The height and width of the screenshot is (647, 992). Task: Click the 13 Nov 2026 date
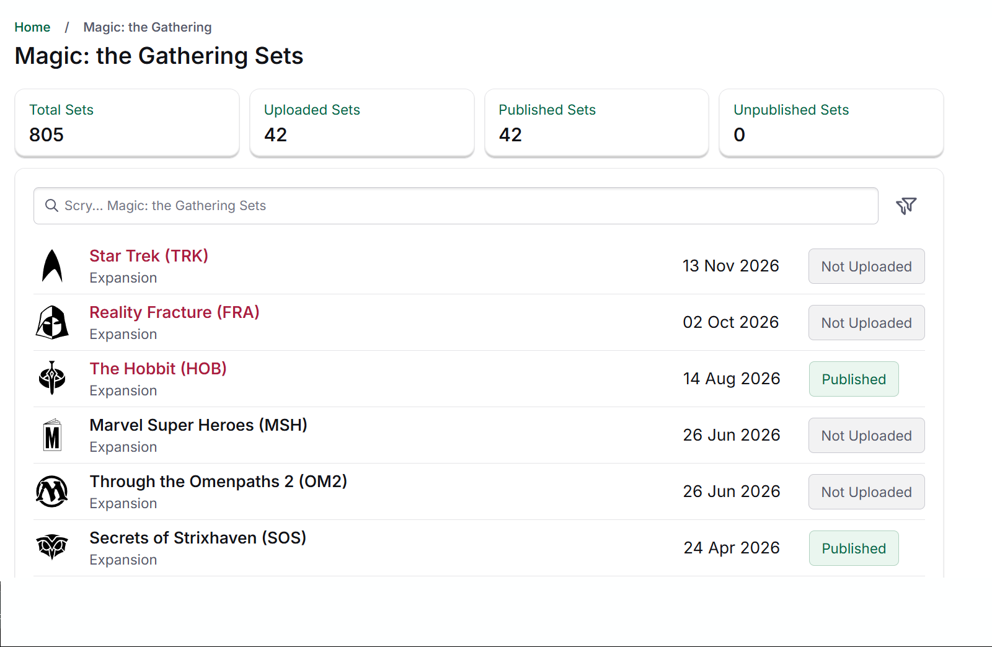click(x=731, y=266)
